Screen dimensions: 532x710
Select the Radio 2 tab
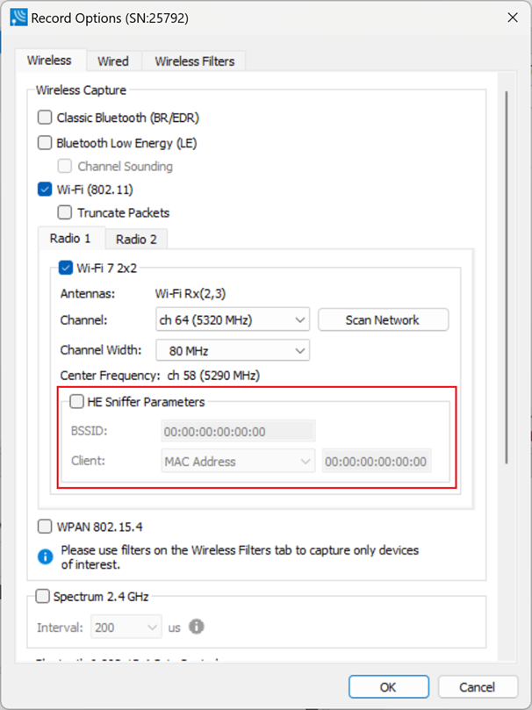point(136,239)
